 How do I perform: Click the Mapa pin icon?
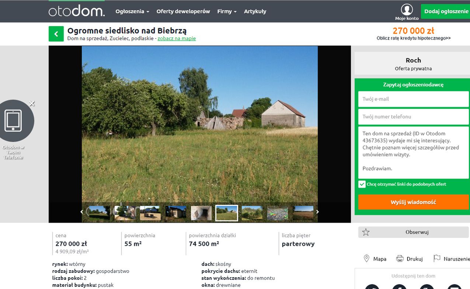click(366, 258)
